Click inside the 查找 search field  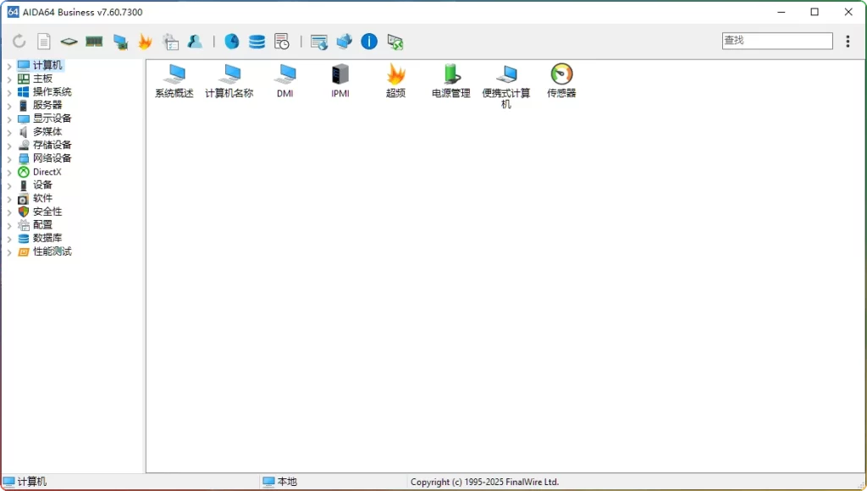[x=776, y=40]
